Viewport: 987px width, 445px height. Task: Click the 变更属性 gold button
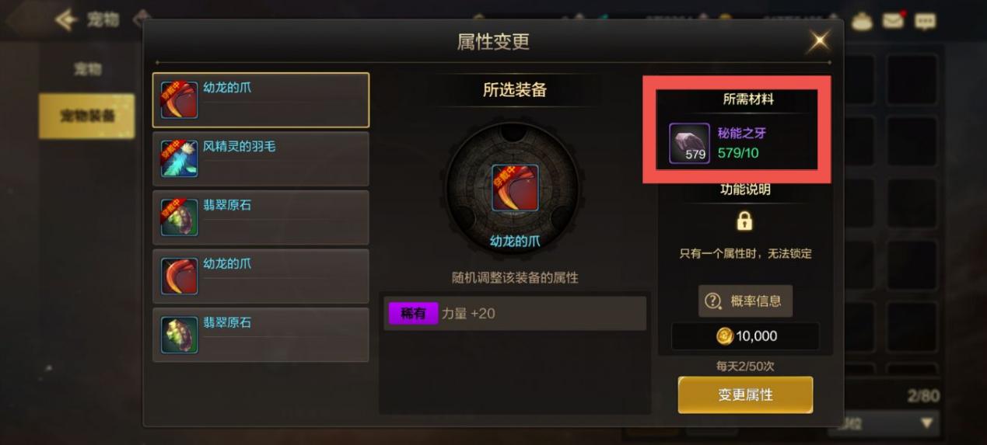(x=745, y=395)
